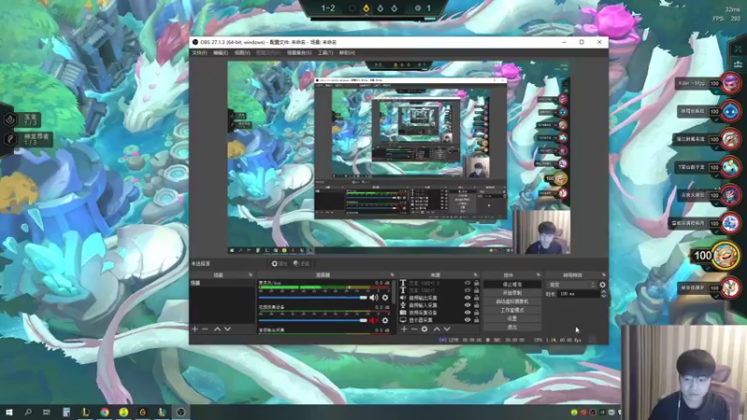Image resolution: width=747 pixels, height=420 pixels.
Task: Open the 场景集合(S) menu
Action: 299,53
